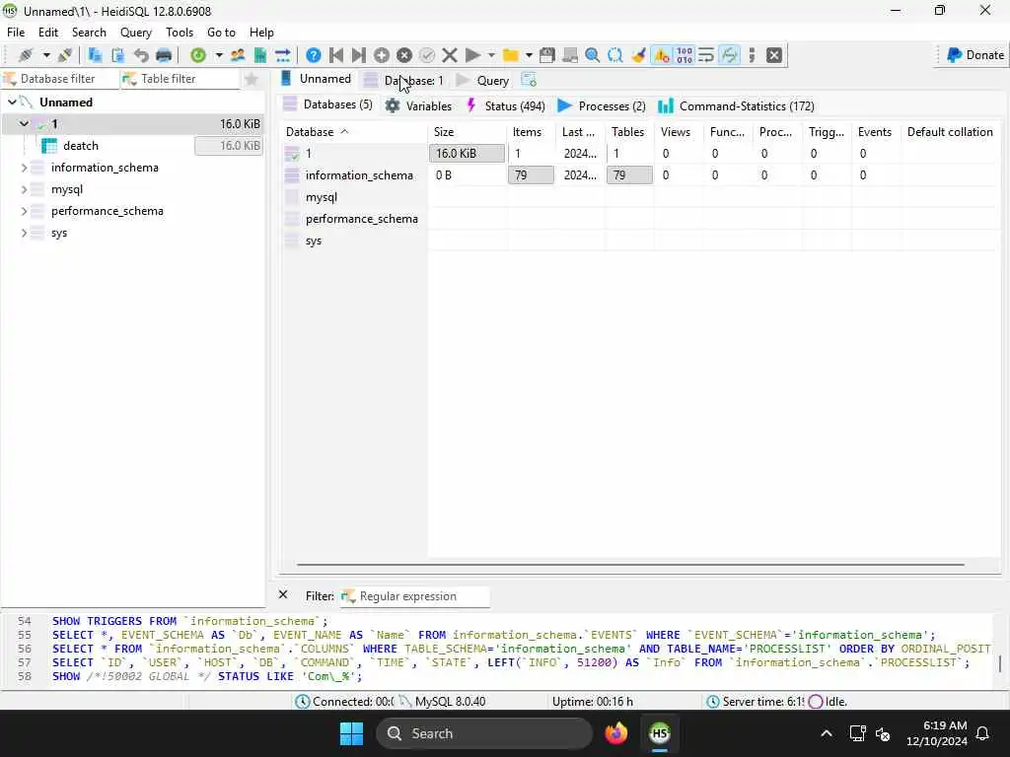Viewport: 1010px width, 757px height.
Task: Click the new query tab icon
Action: 529,80
